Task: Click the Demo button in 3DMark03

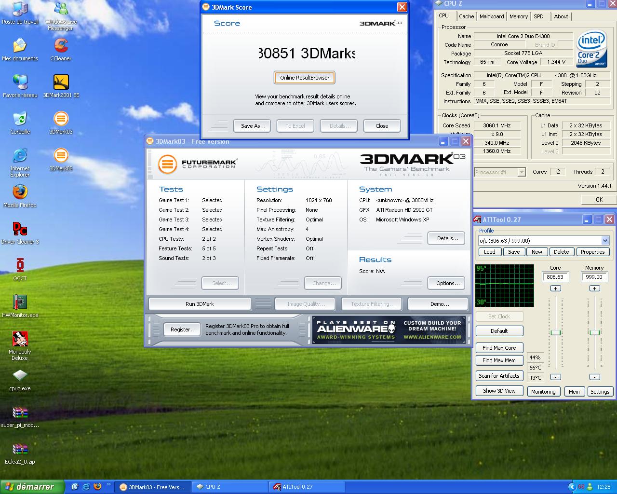Action: [x=439, y=304]
